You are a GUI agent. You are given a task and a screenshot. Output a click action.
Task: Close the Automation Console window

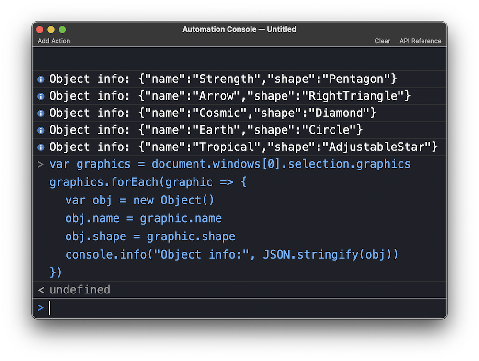[40, 29]
